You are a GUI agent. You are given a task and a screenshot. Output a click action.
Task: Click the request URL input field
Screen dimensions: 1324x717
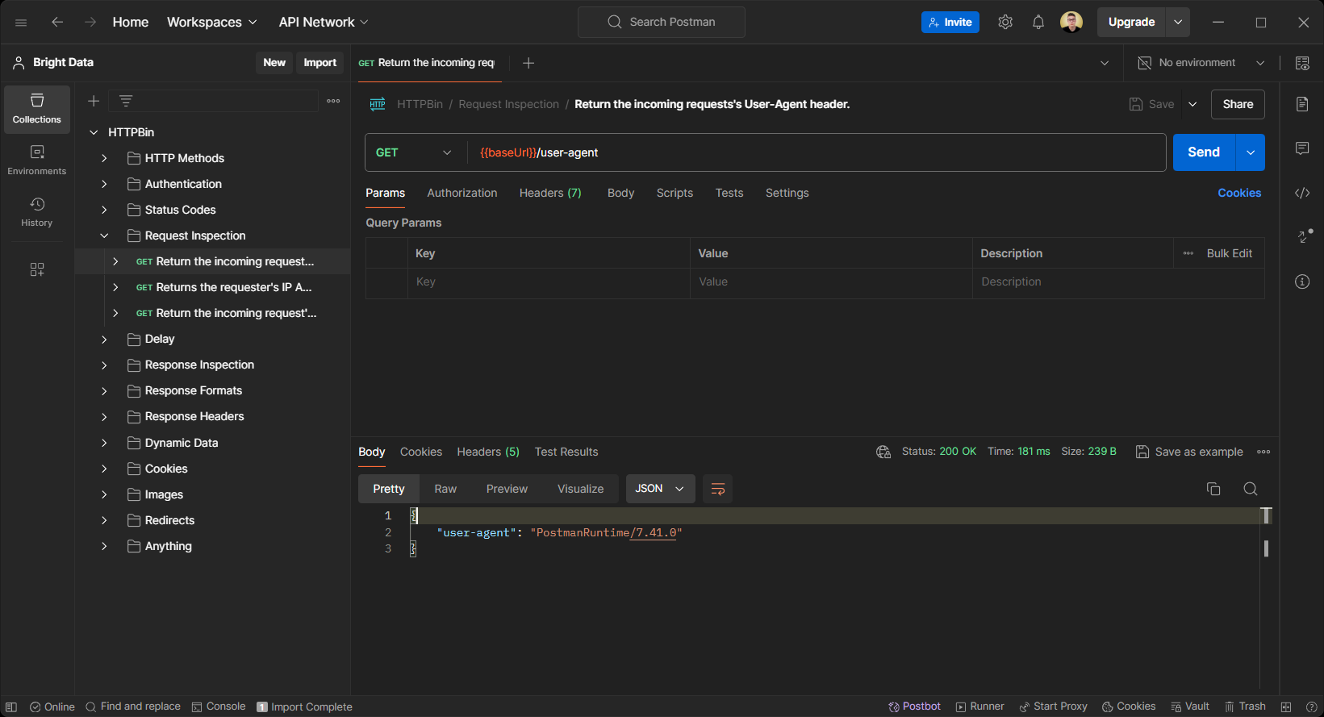[x=807, y=152]
